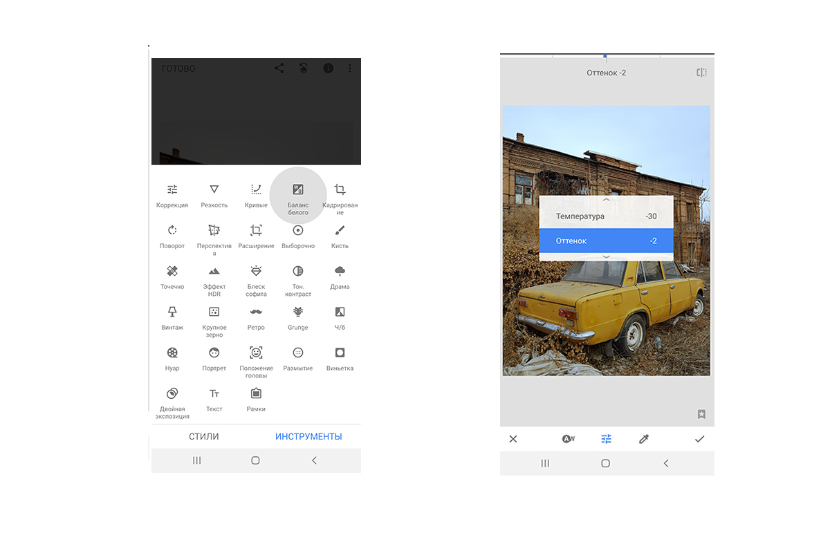This screenshot has height=553, width=830.
Task: Click the up chevron above Температура
Action: point(607,200)
